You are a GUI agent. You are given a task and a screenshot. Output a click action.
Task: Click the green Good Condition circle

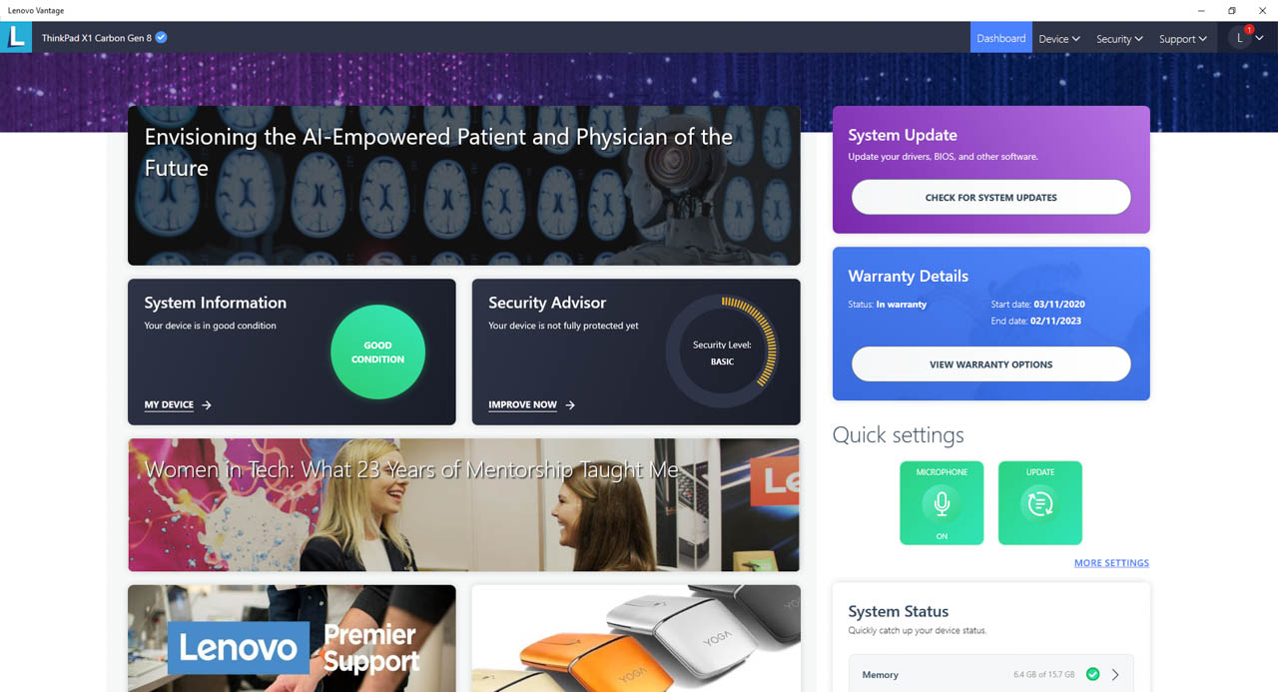378,352
